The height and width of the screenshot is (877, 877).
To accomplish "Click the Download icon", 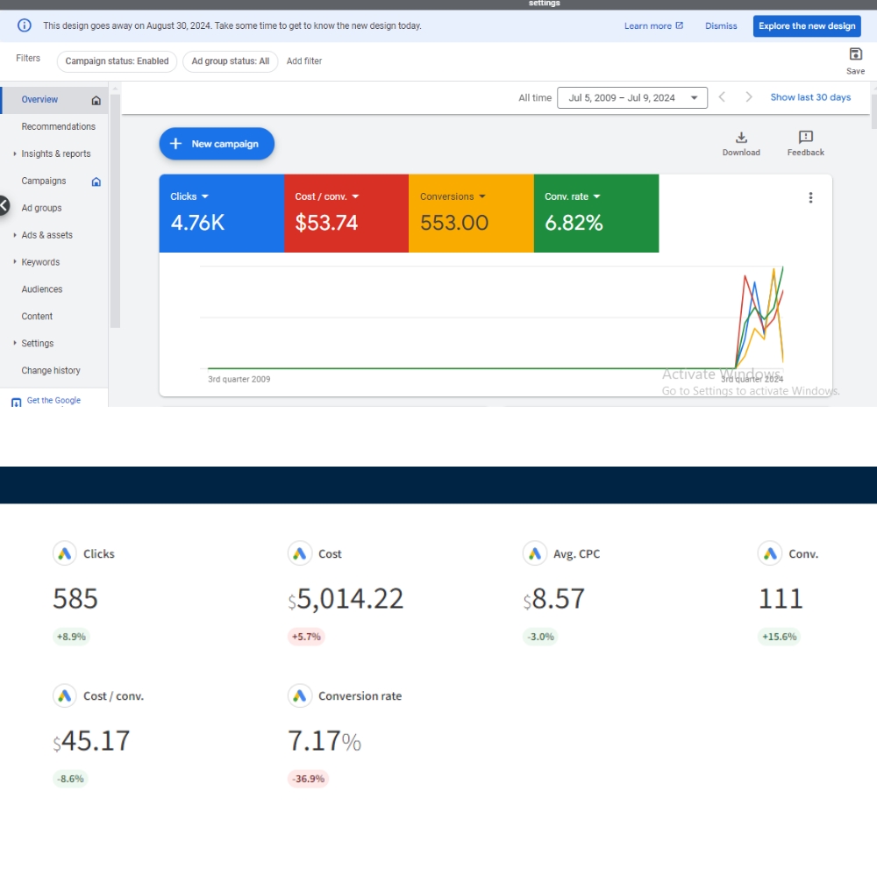I will (741, 138).
